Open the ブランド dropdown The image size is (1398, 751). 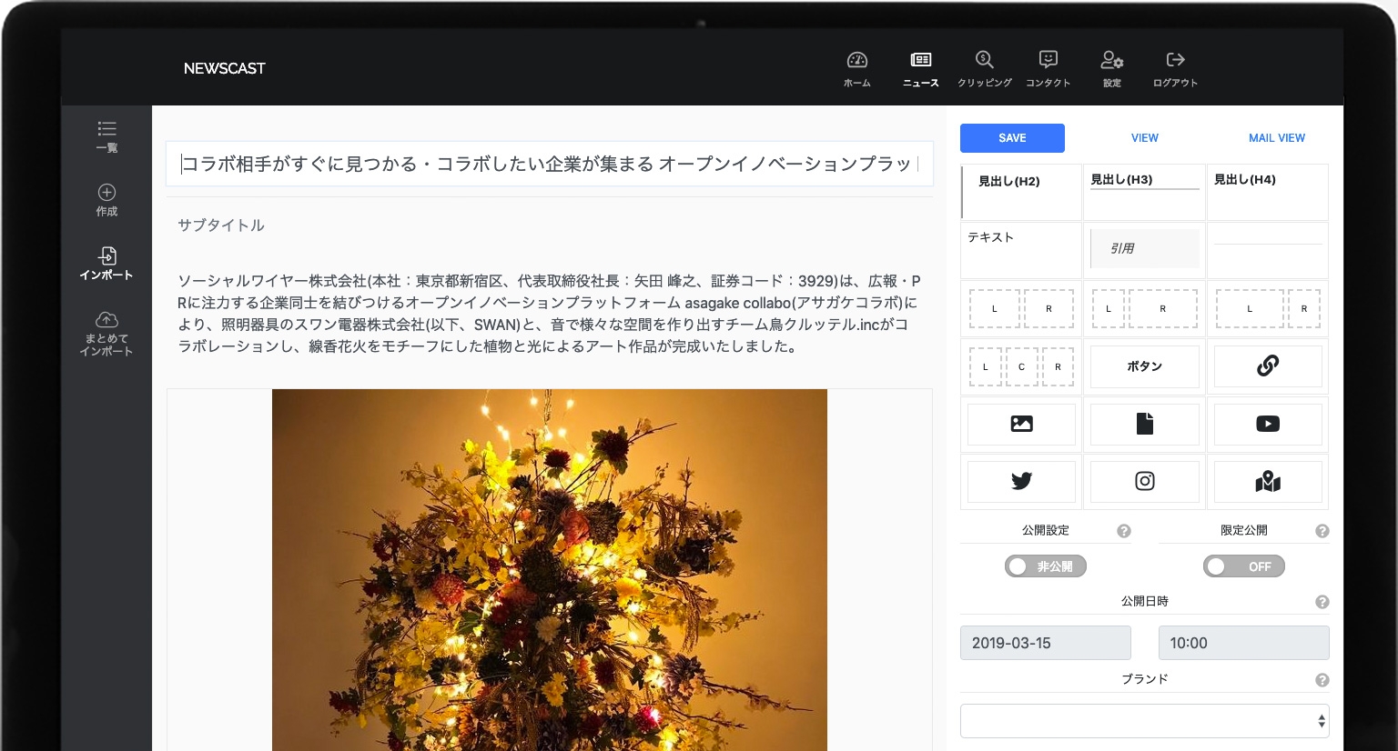1145,720
